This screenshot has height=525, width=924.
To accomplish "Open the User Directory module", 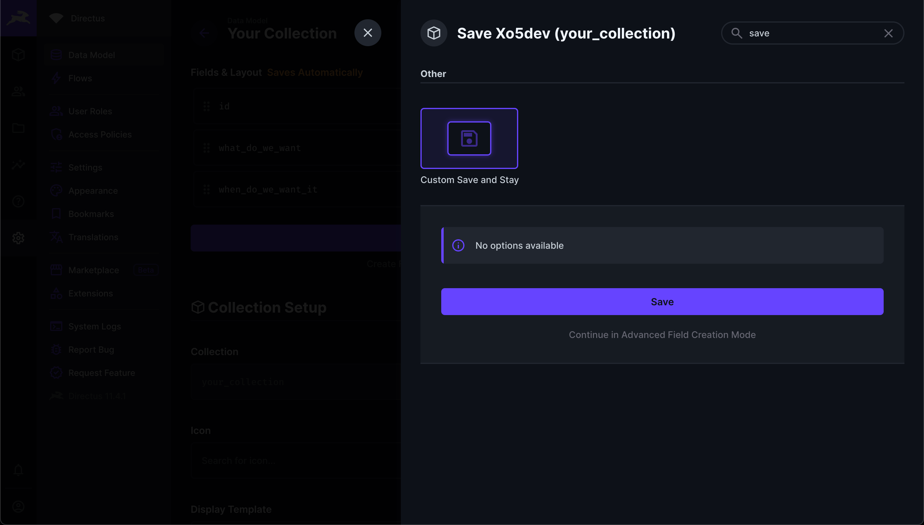I will click(x=18, y=92).
